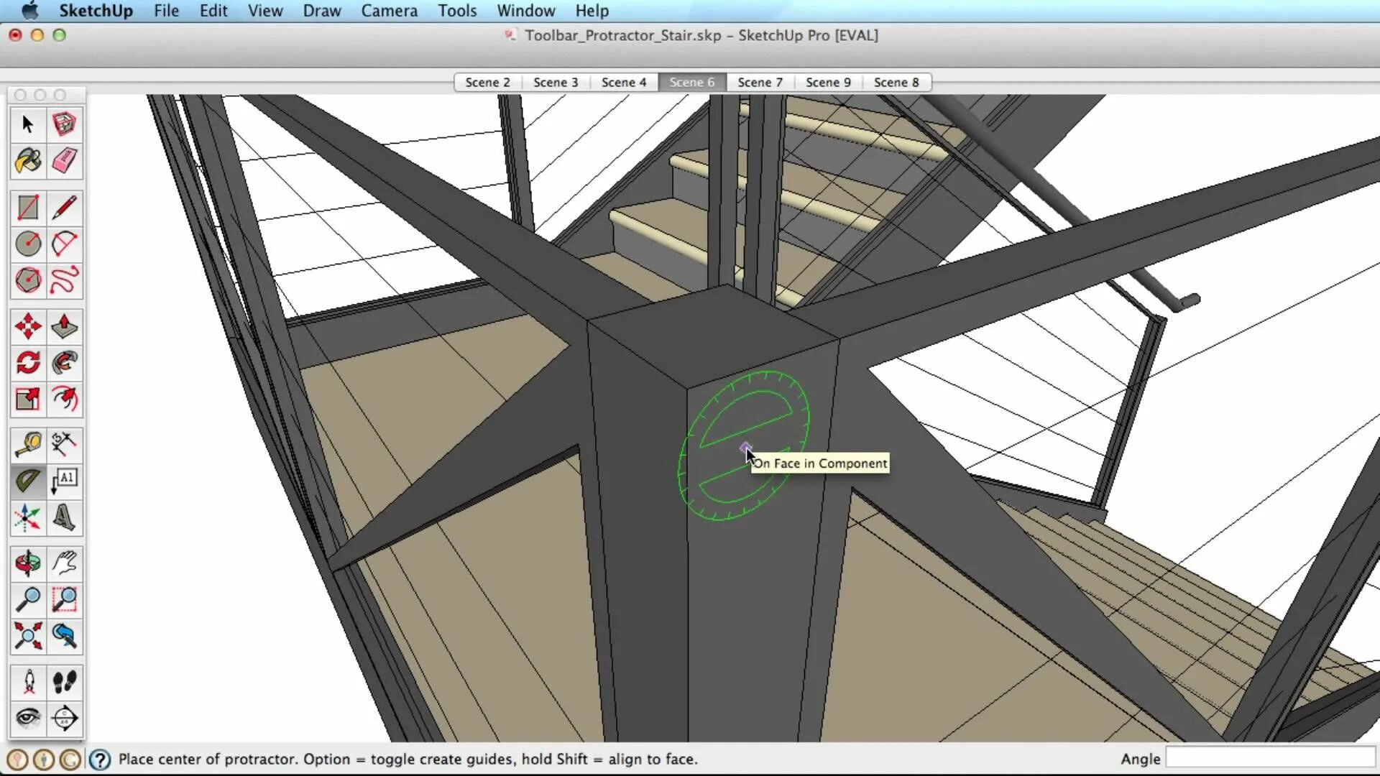Click the Zoom Extents tool
Image resolution: width=1380 pixels, height=776 pixels.
point(28,637)
